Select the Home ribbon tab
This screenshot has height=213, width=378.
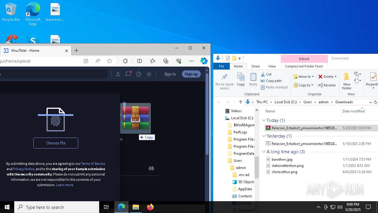click(x=238, y=66)
